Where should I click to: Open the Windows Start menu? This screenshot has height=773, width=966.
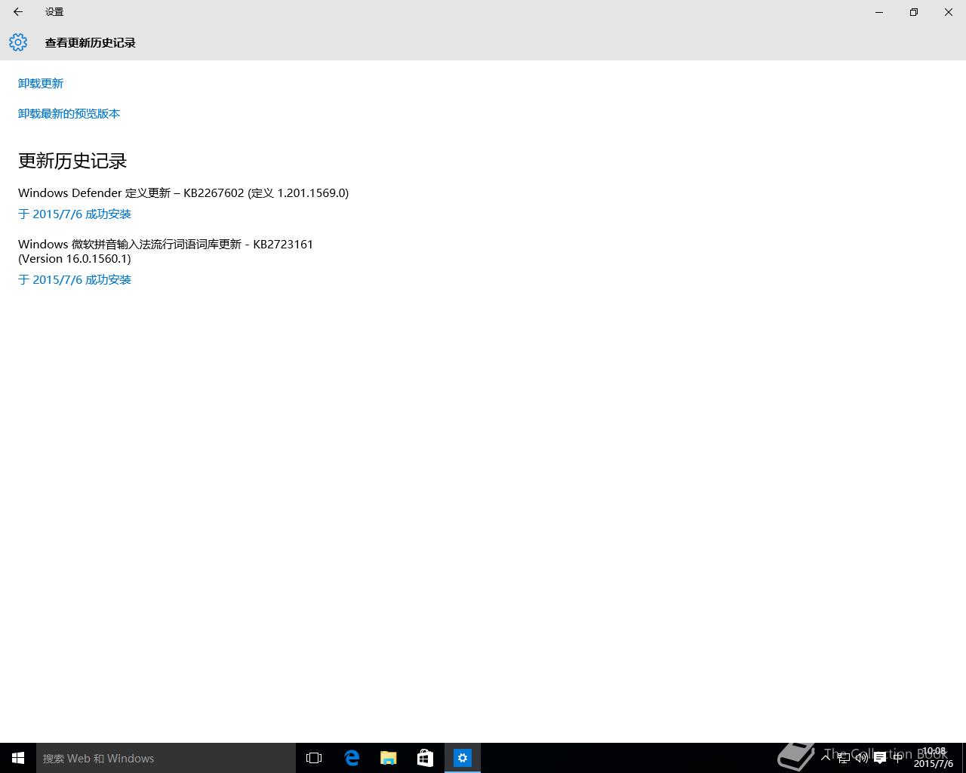pos(18,758)
